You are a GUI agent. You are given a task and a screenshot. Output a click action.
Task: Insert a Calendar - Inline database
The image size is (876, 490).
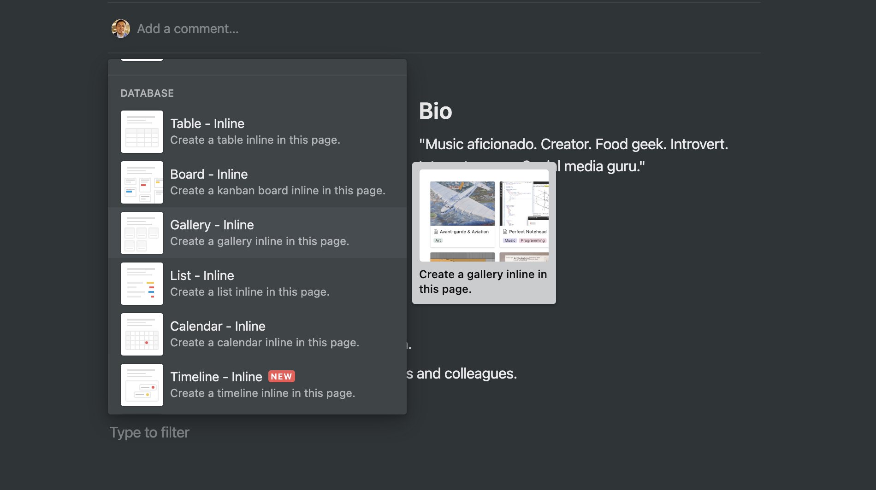[x=257, y=334]
